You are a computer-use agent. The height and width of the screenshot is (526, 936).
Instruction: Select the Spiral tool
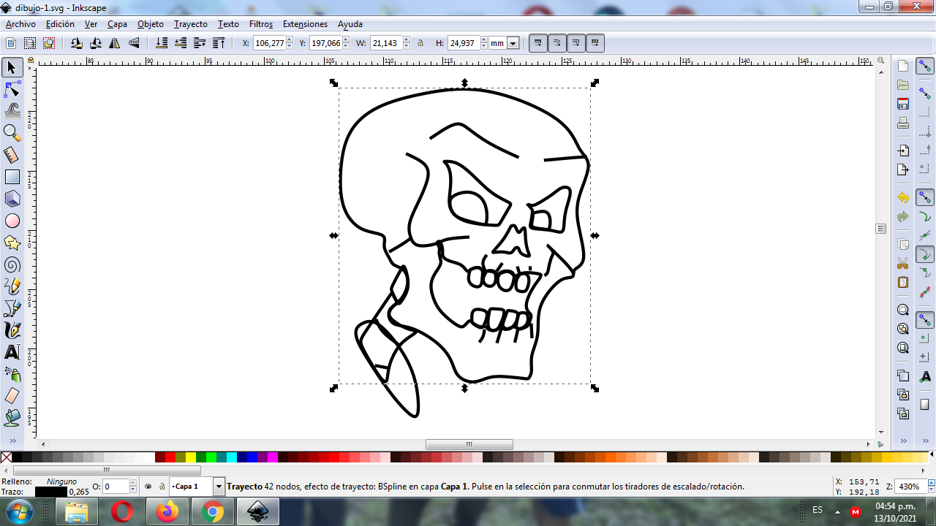(12, 264)
